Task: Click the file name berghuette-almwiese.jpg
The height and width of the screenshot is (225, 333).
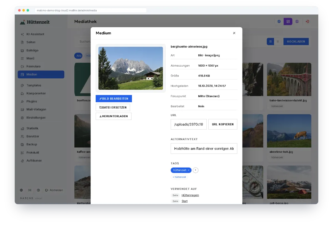Action: pyautogui.click(x=189, y=47)
